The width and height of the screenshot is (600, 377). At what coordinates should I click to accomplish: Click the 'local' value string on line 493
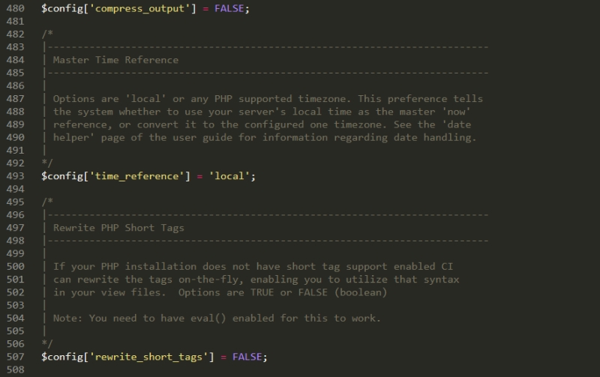click(x=229, y=176)
